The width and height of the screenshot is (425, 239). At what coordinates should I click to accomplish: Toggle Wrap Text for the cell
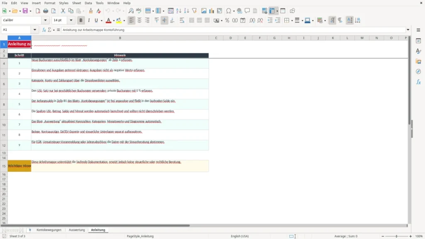pyautogui.click(x=182, y=20)
